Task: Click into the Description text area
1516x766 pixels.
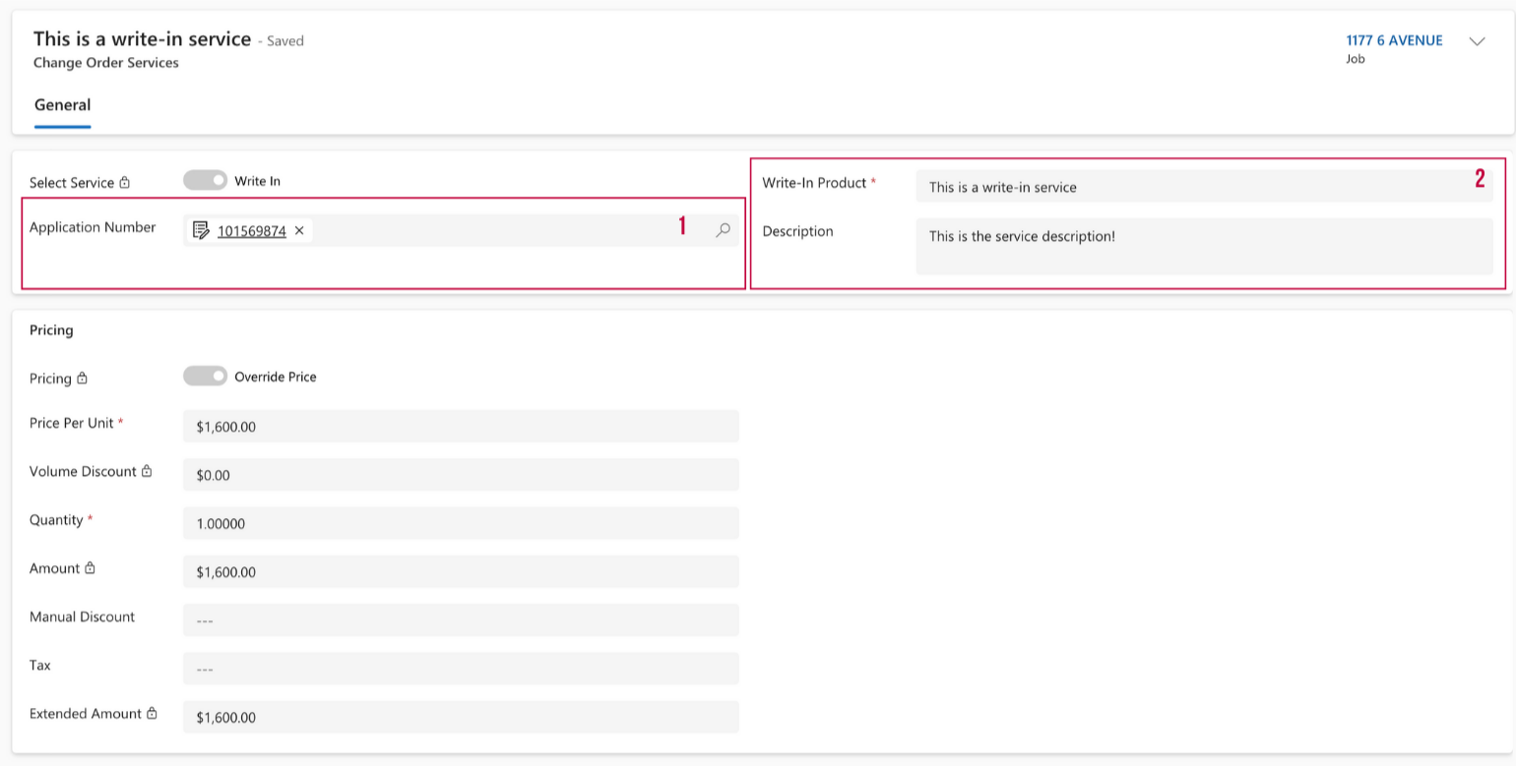Action: point(1203,246)
